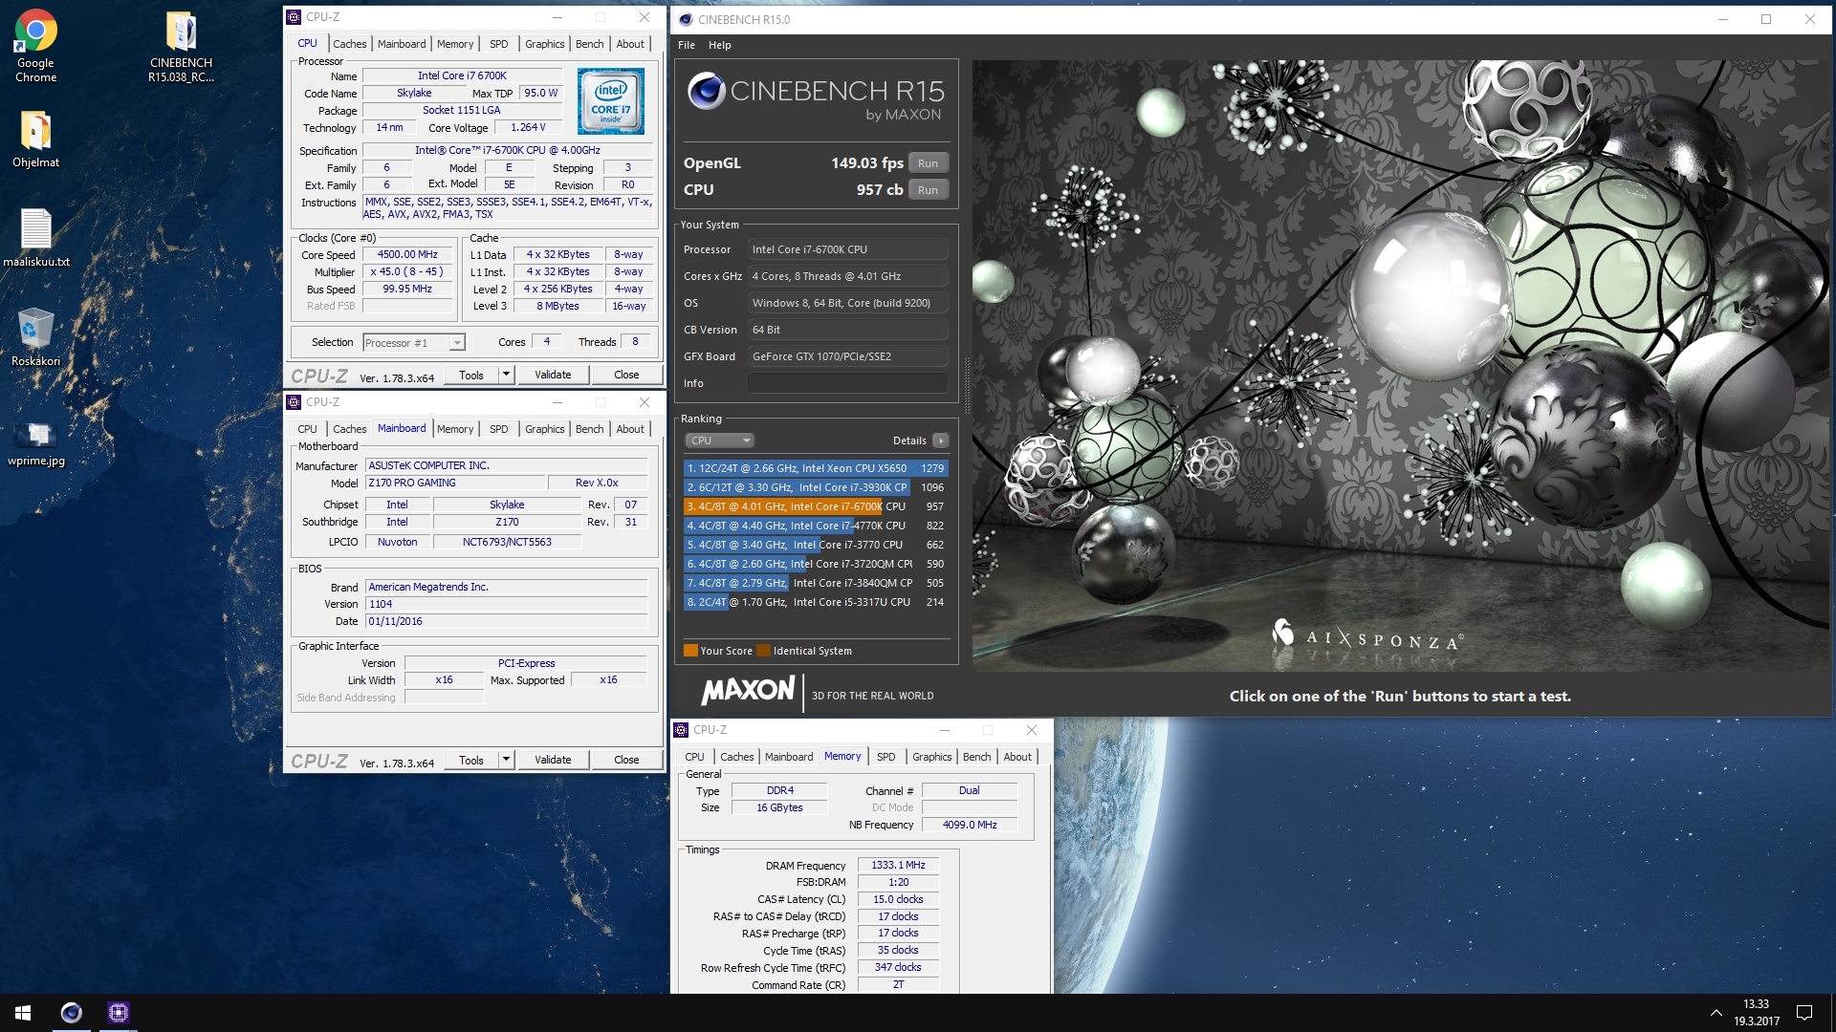Minimize the Cinebench window
The height and width of the screenshot is (1032, 1836).
[1723, 19]
